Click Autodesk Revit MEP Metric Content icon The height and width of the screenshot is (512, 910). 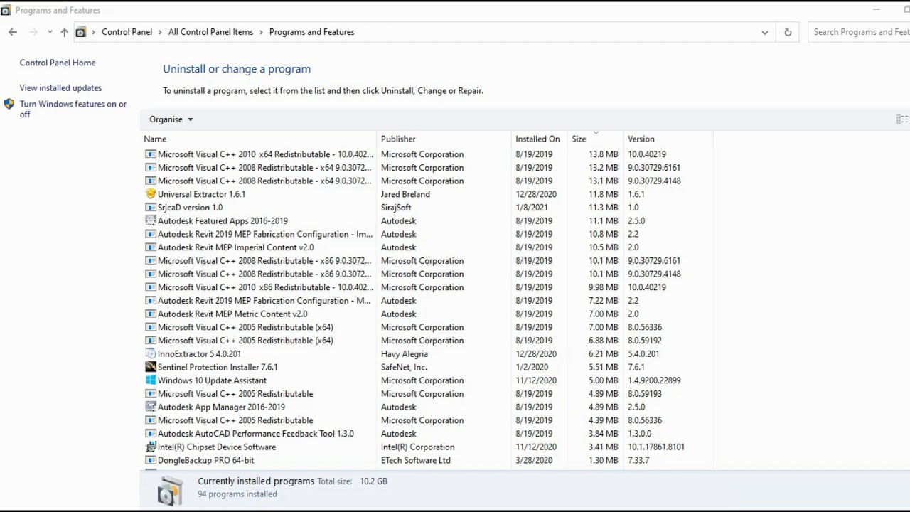click(x=150, y=314)
